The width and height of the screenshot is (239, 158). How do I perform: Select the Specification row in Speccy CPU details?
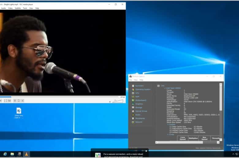[189, 102]
